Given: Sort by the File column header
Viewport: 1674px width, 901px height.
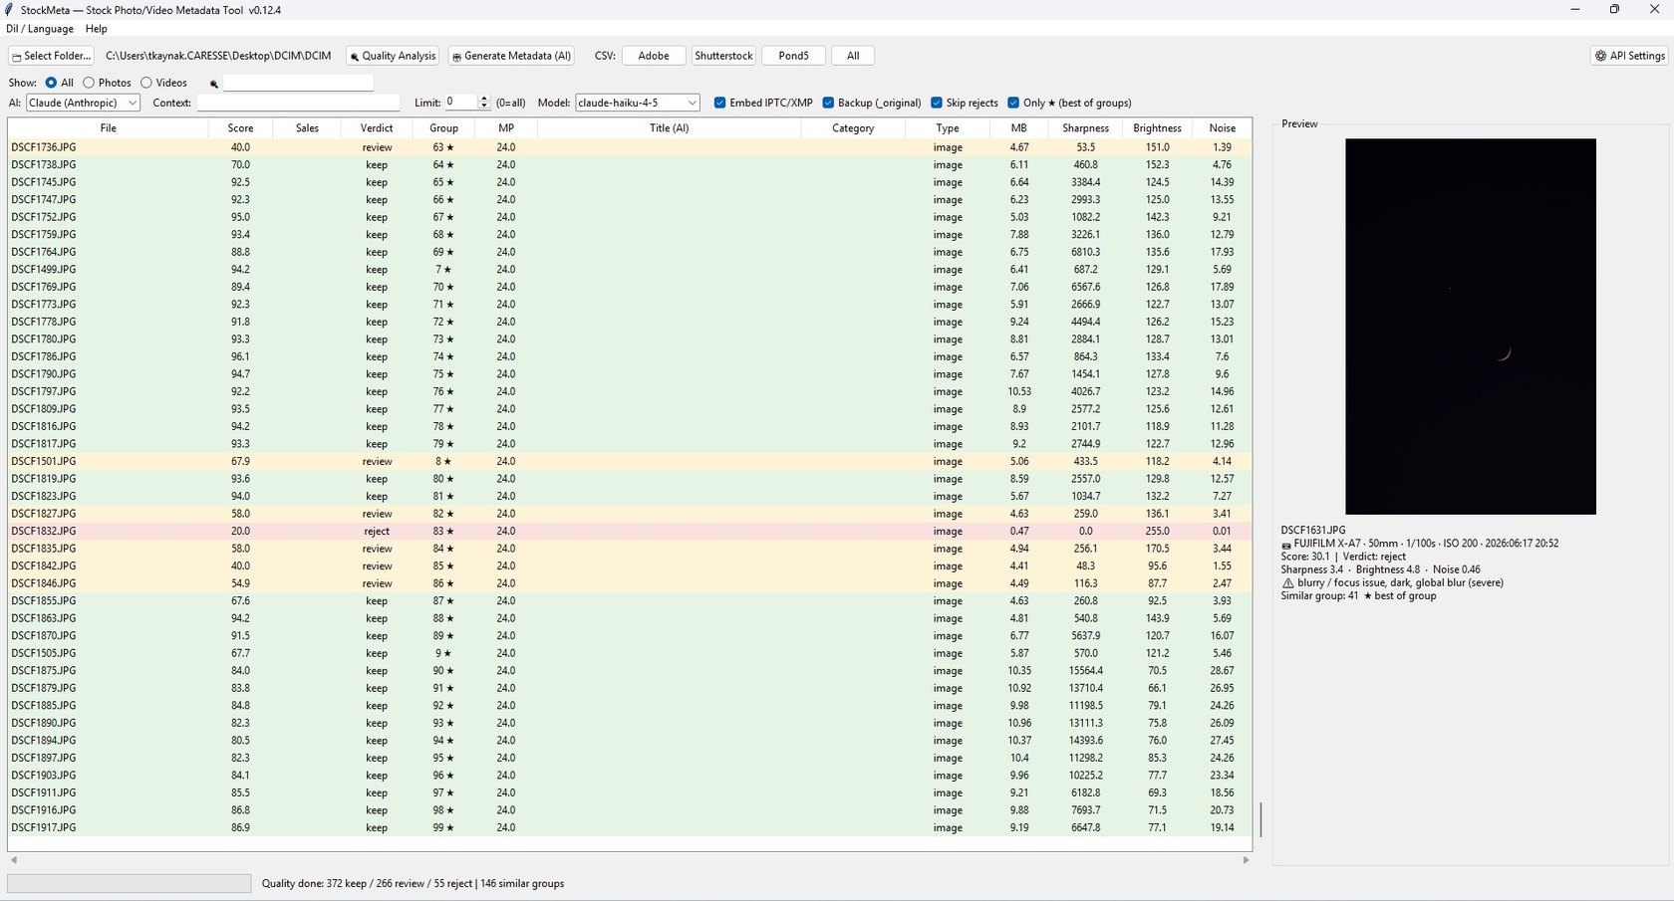Looking at the screenshot, I should coord(109,128).
